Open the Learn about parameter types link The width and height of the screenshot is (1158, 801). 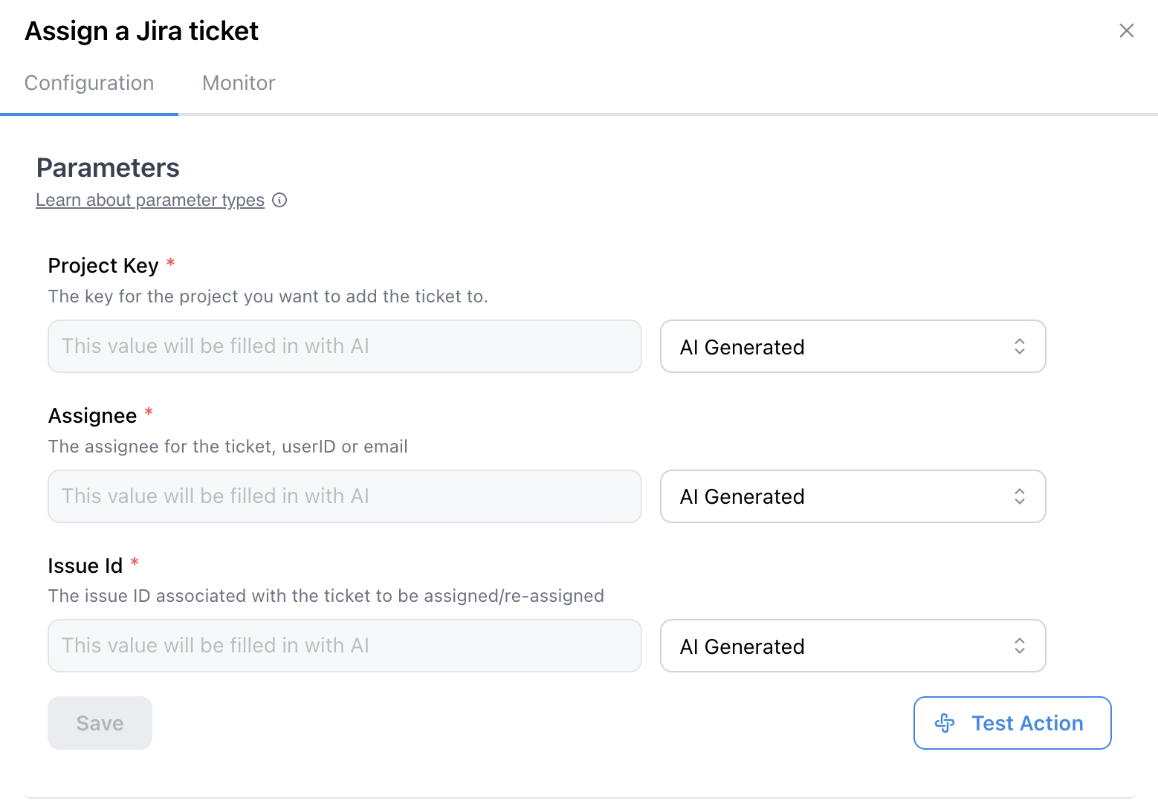pos(150,201)
